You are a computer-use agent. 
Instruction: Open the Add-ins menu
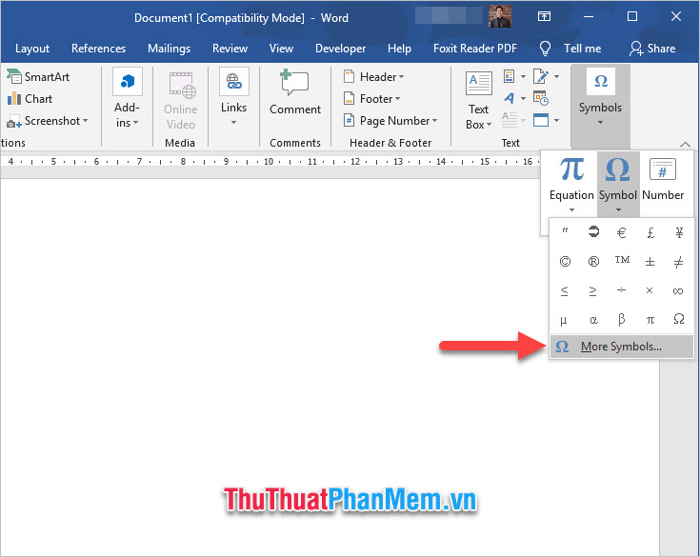(128, 98)
